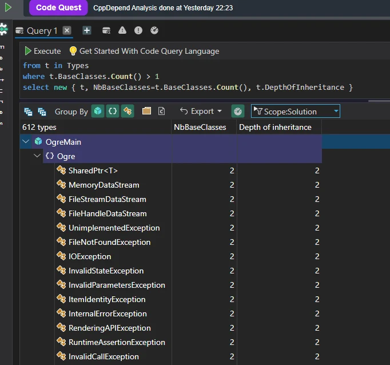
Task: Collapse the Ogre namespace node
Action: tap(37, 156)
